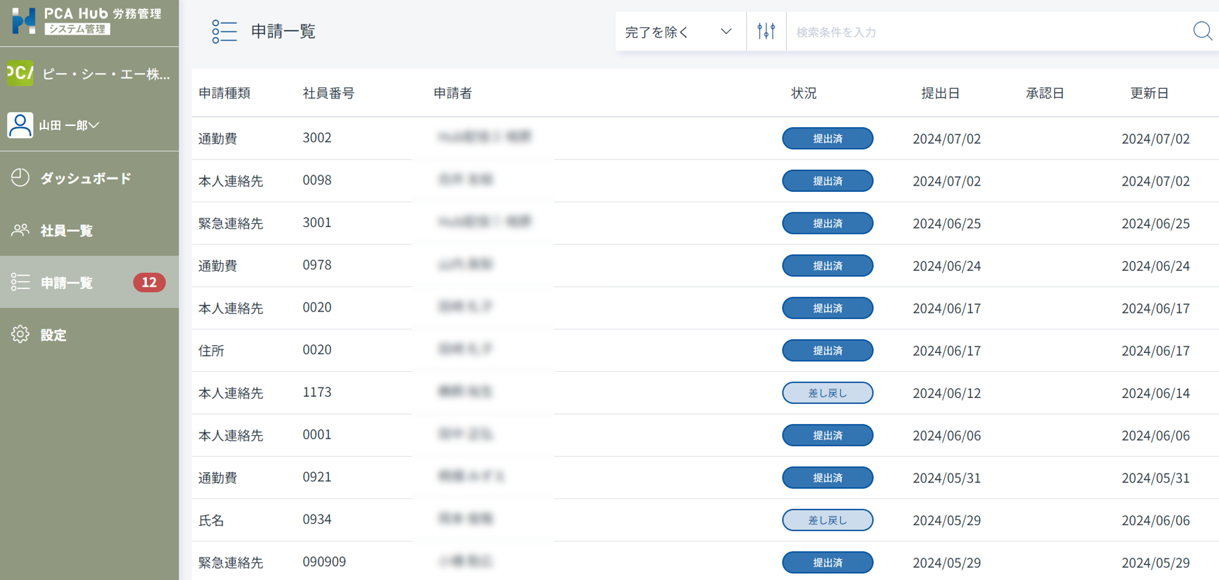Click the user avatar icon
Viewport: 1219px width, 580px height.
(20, 125)
